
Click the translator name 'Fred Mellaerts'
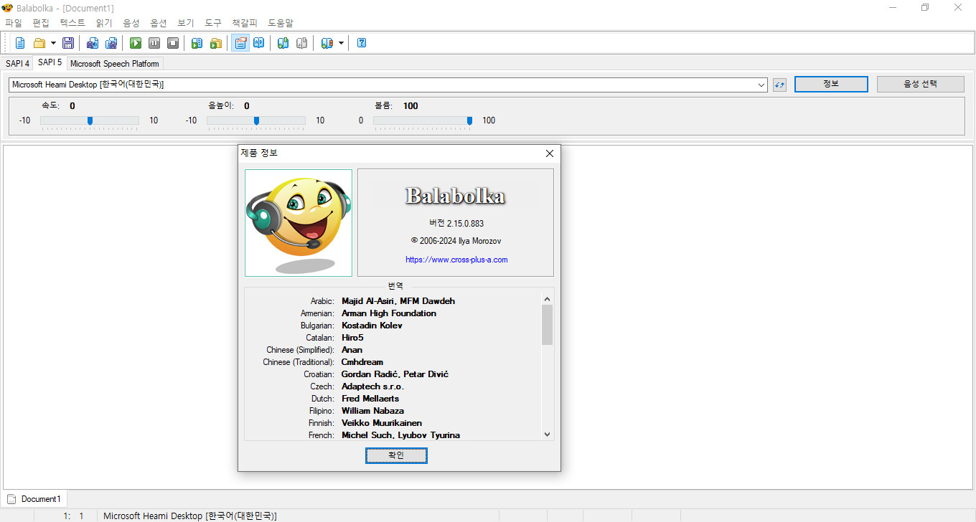(x=370, y=399)
